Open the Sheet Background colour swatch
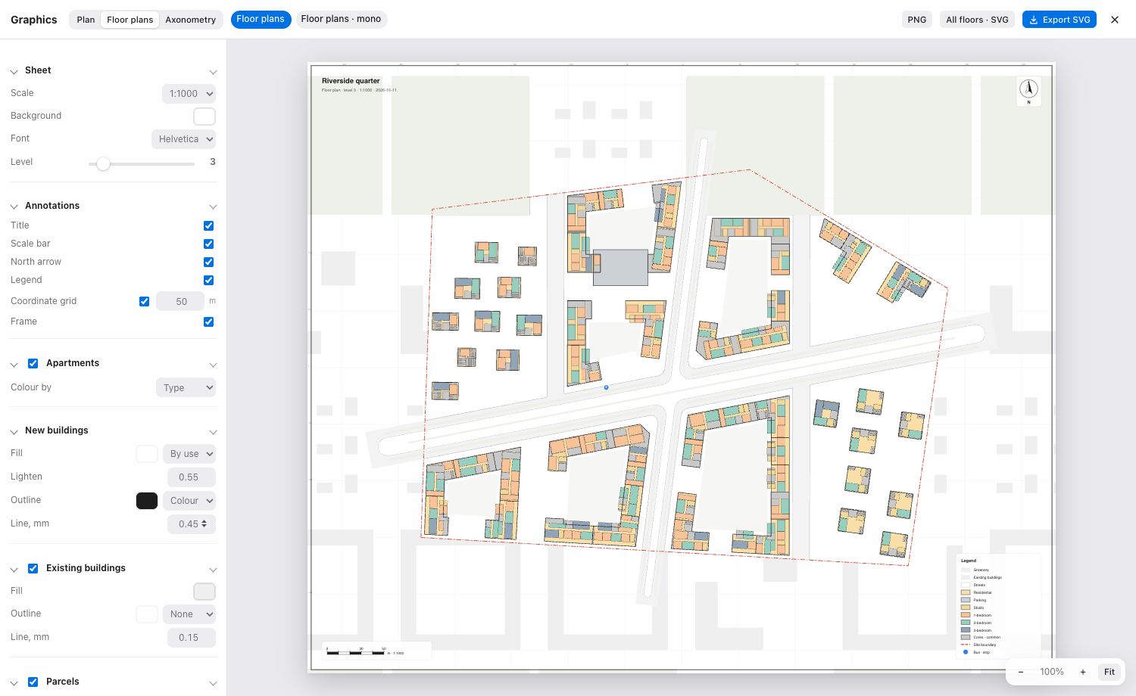The height and width of the screenshot is (696, 1136). 204,116
